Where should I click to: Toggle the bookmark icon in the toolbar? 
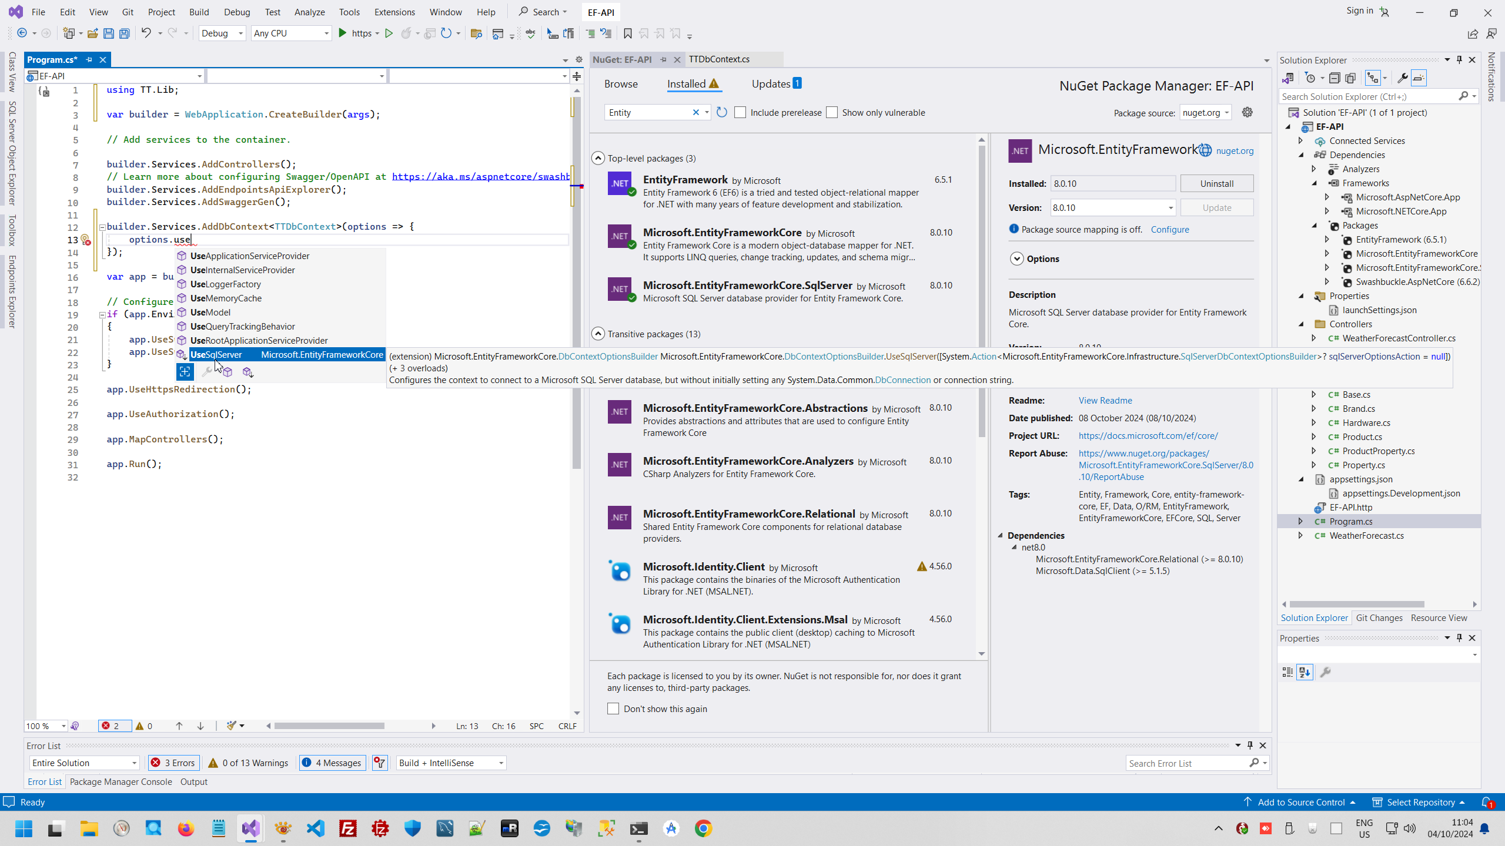tap(628, 33)
